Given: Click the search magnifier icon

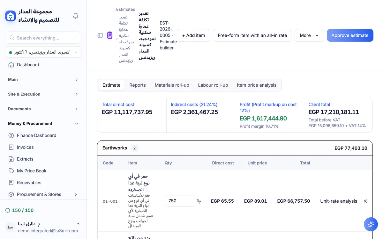Looking at the screenshot, I should point(12,38).
